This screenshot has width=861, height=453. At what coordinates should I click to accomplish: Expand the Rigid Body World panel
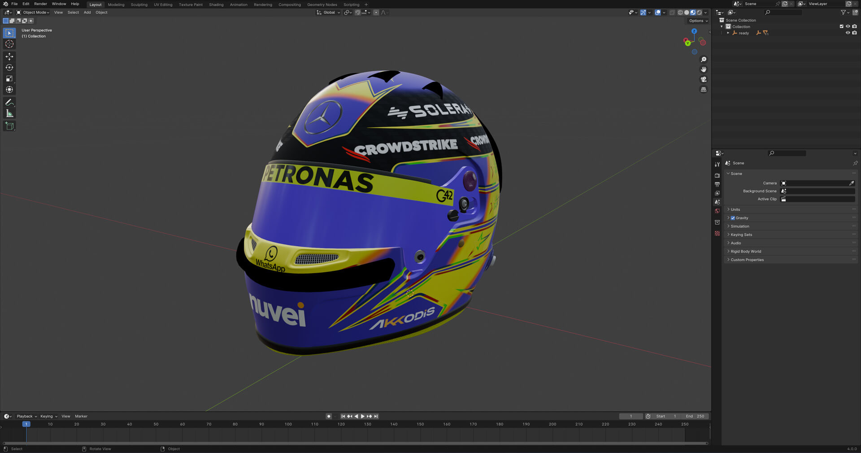(746, 252)
